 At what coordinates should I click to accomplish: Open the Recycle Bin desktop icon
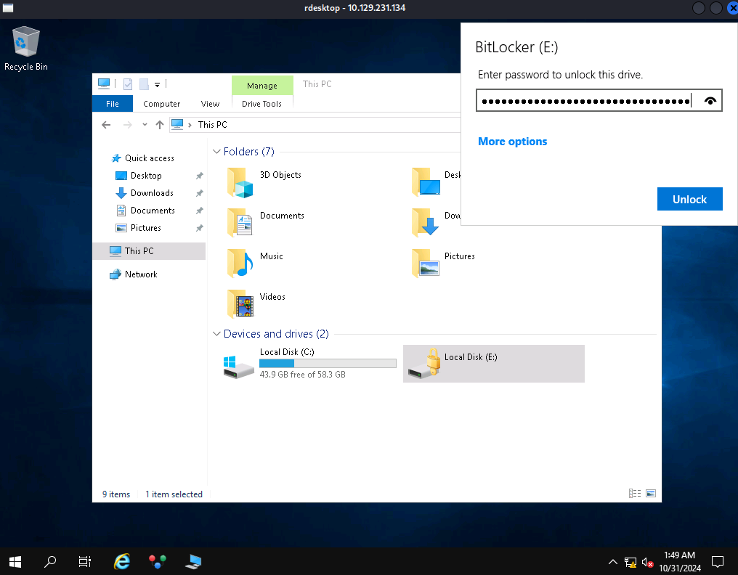(x=25, y=49)
